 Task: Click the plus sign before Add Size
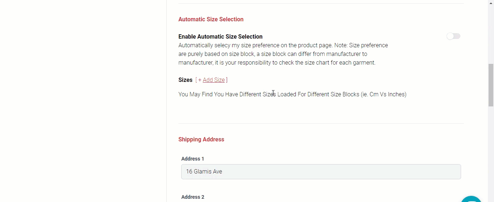(x=200, y=80)
